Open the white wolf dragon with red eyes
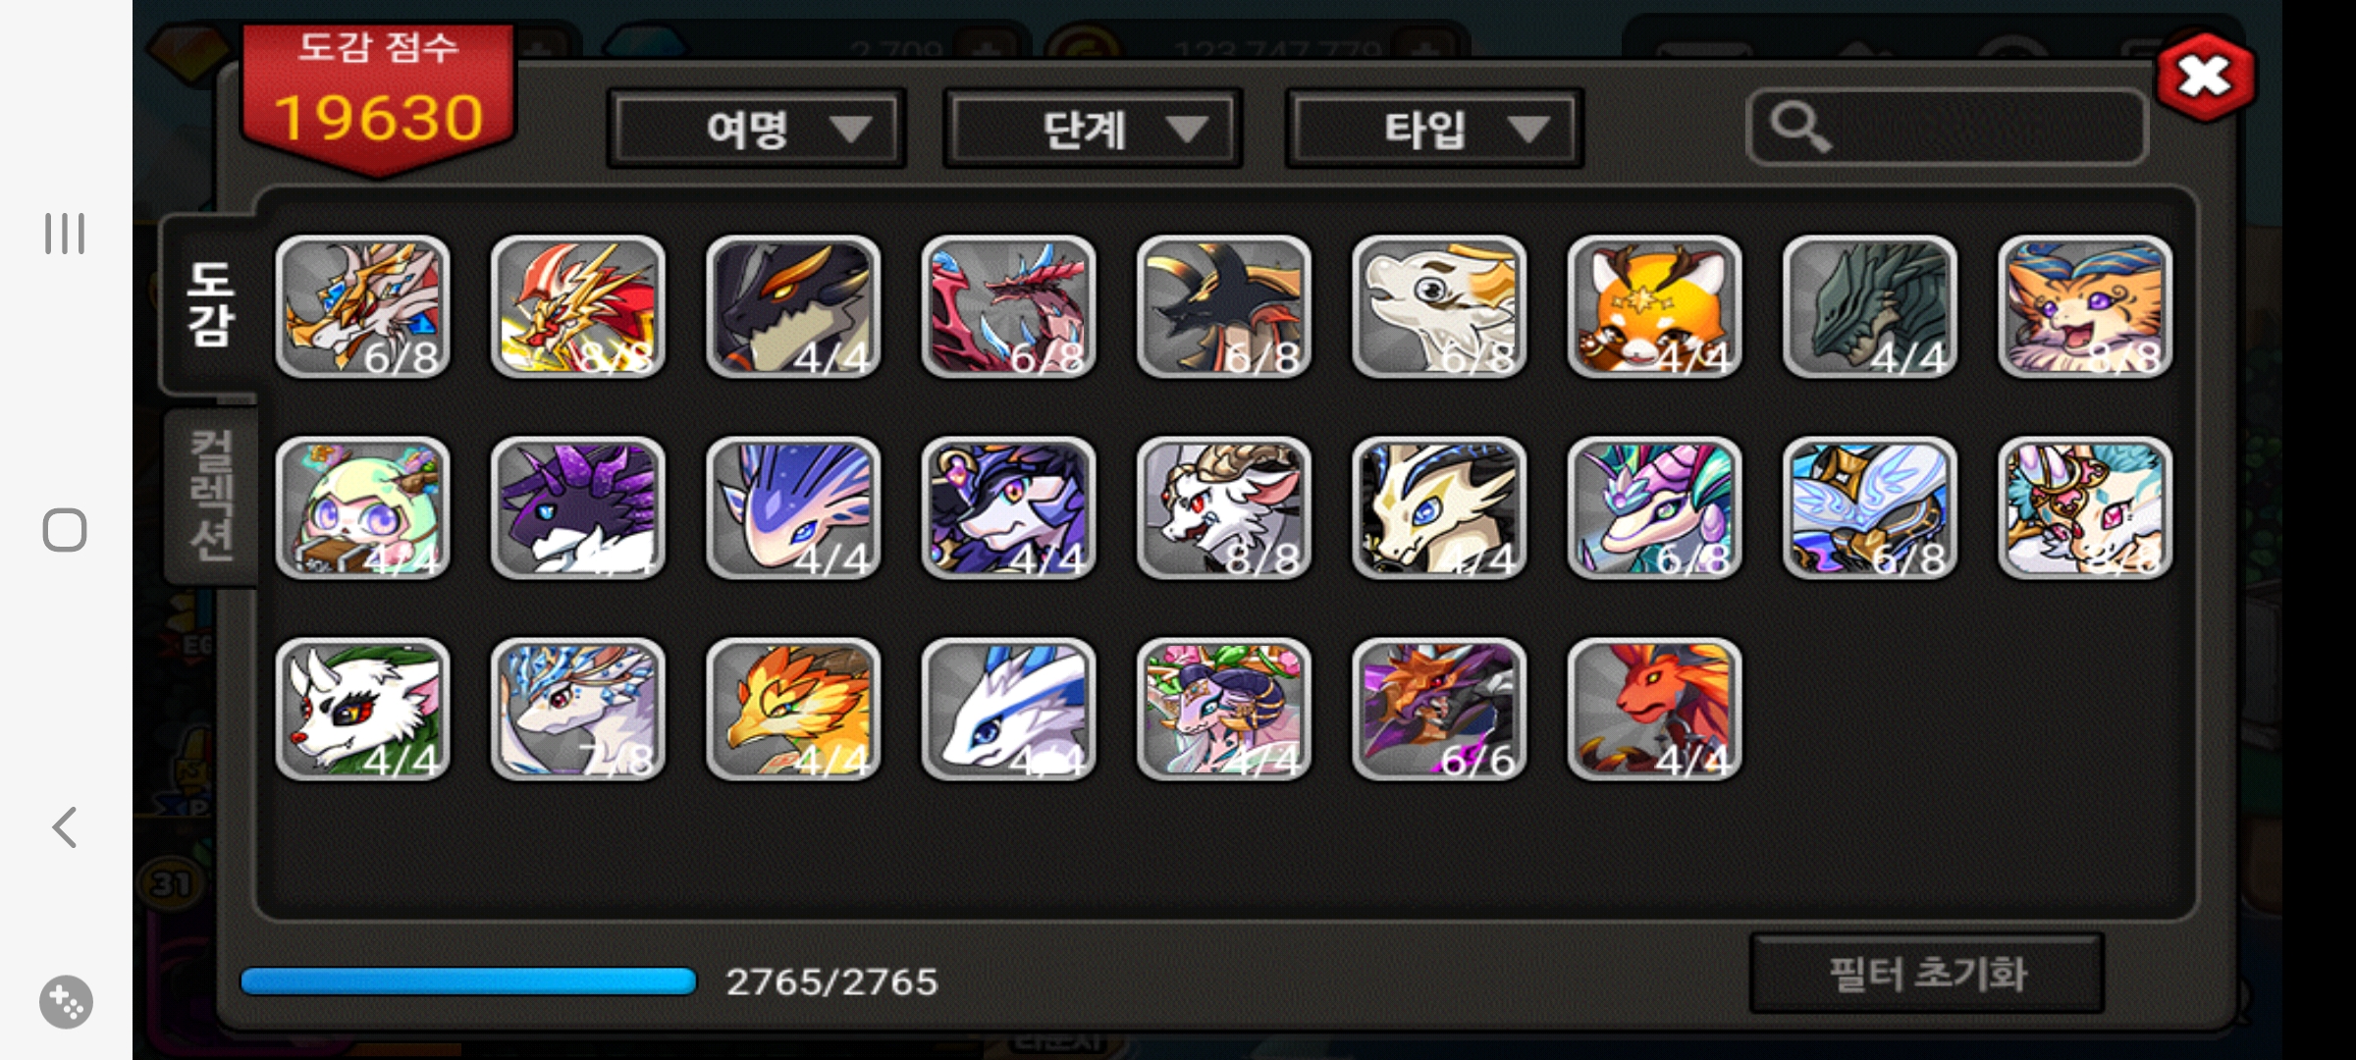Viewport: 2356px width, 1060px height. click(362, 710)
